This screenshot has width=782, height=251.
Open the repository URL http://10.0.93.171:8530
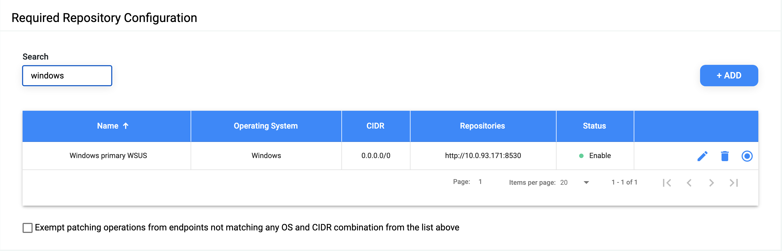point(483,156)
